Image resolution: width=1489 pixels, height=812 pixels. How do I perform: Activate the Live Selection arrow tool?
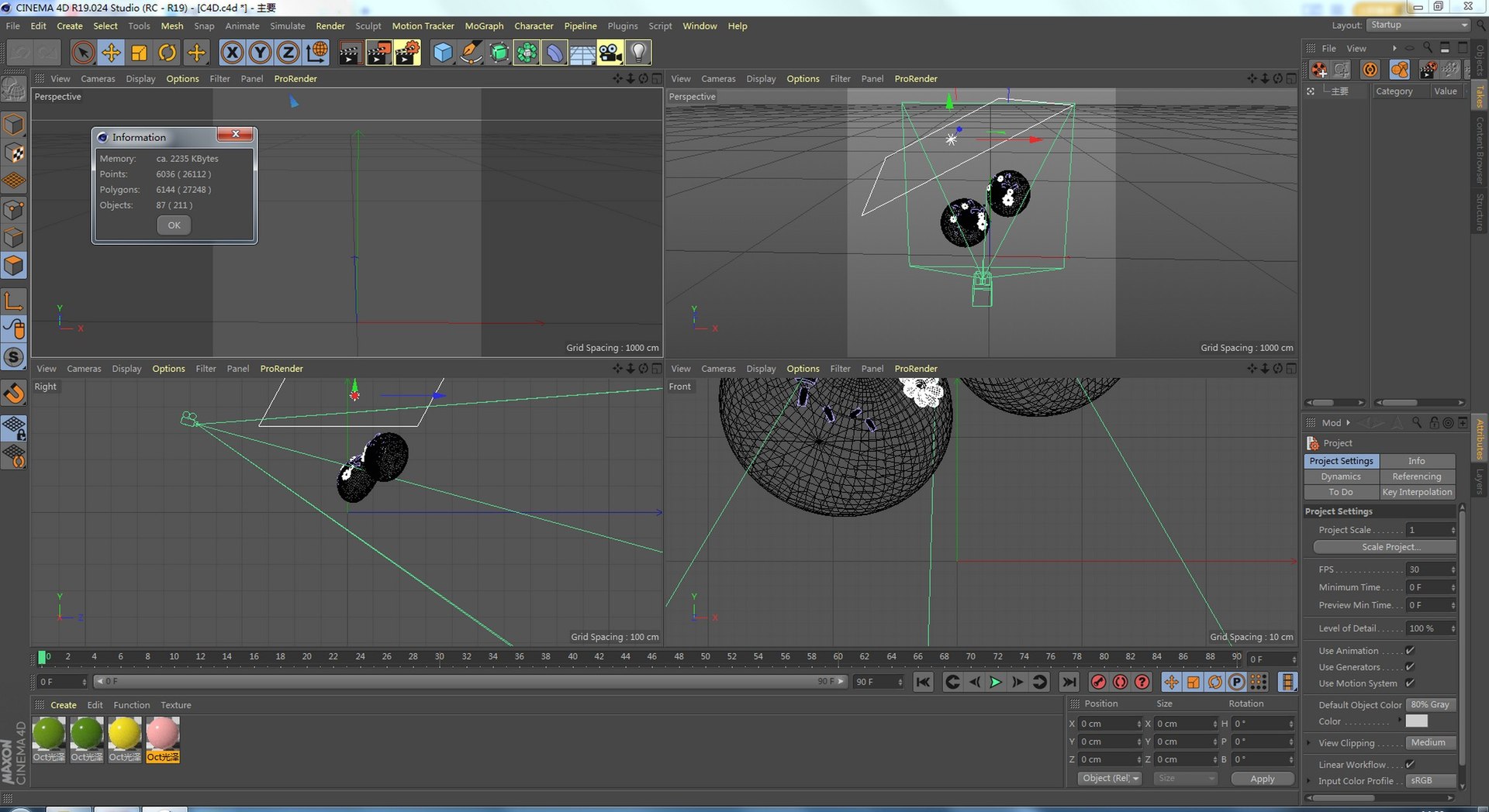(83, 53)
